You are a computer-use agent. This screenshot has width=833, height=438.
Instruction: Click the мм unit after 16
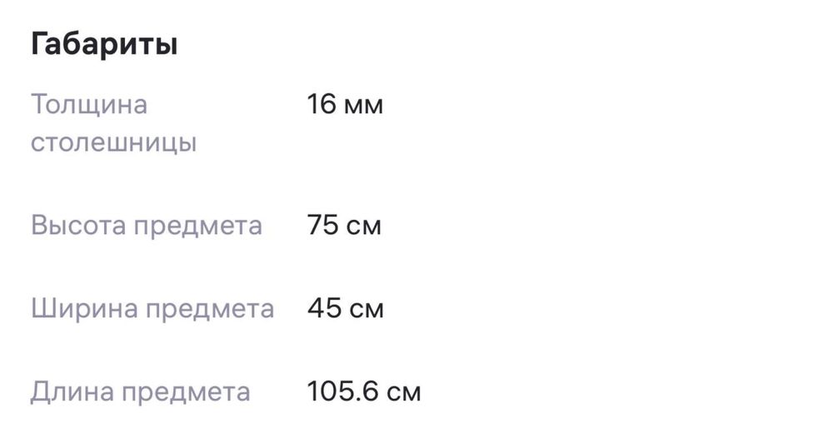(363, 107)
